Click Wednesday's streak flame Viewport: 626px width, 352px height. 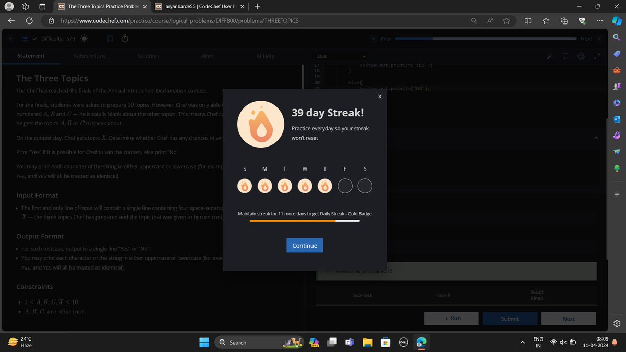coord(305,186)
